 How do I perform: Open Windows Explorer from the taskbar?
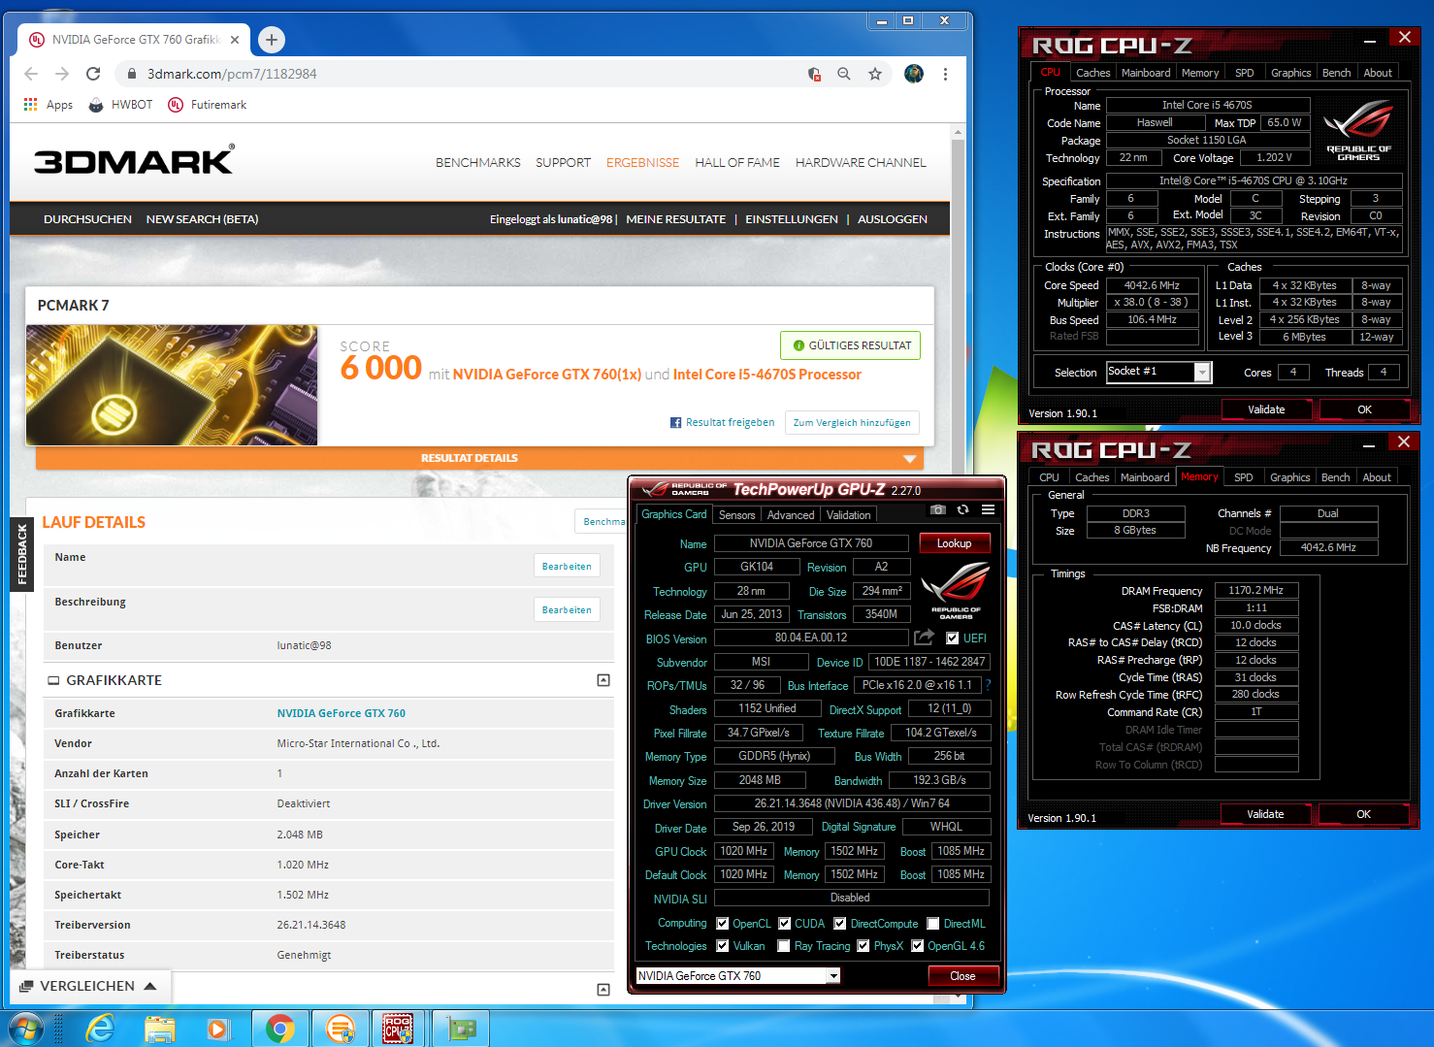[x=160, y=1029]
